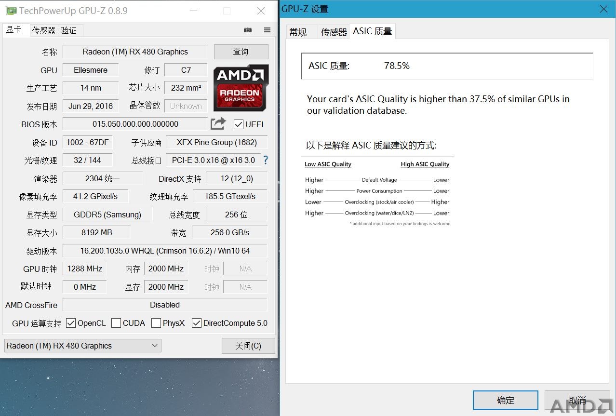The image size is (616, 416).
Task: Click the GPU field showing Ellesmere
Action: coord(91,70)
